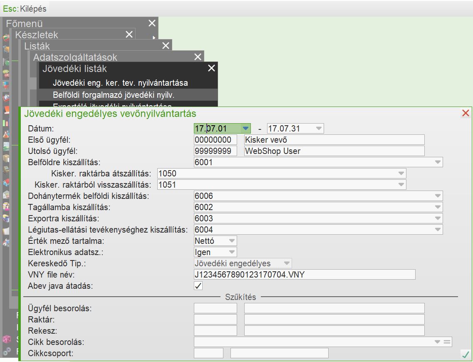Click the Adatszolgáltatások menu title
473x362 pixels.
pyautogui.click(x=75, y=57)
